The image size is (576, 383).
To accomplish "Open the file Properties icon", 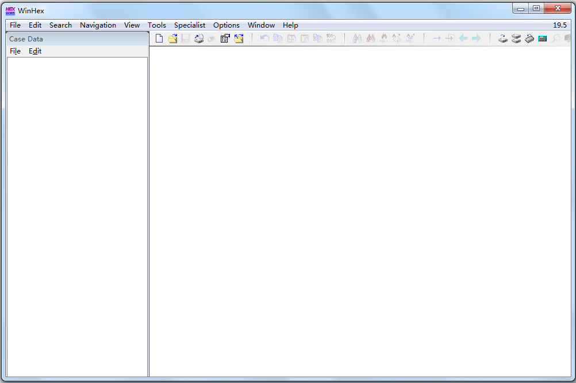I will tap(225, 38).
